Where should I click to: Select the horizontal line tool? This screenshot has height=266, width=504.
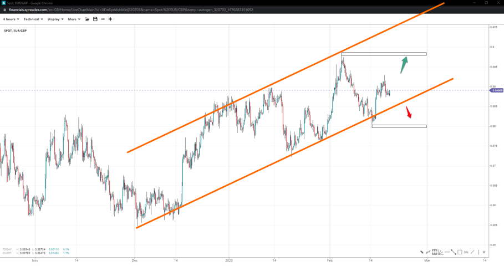tap(447, 252)
